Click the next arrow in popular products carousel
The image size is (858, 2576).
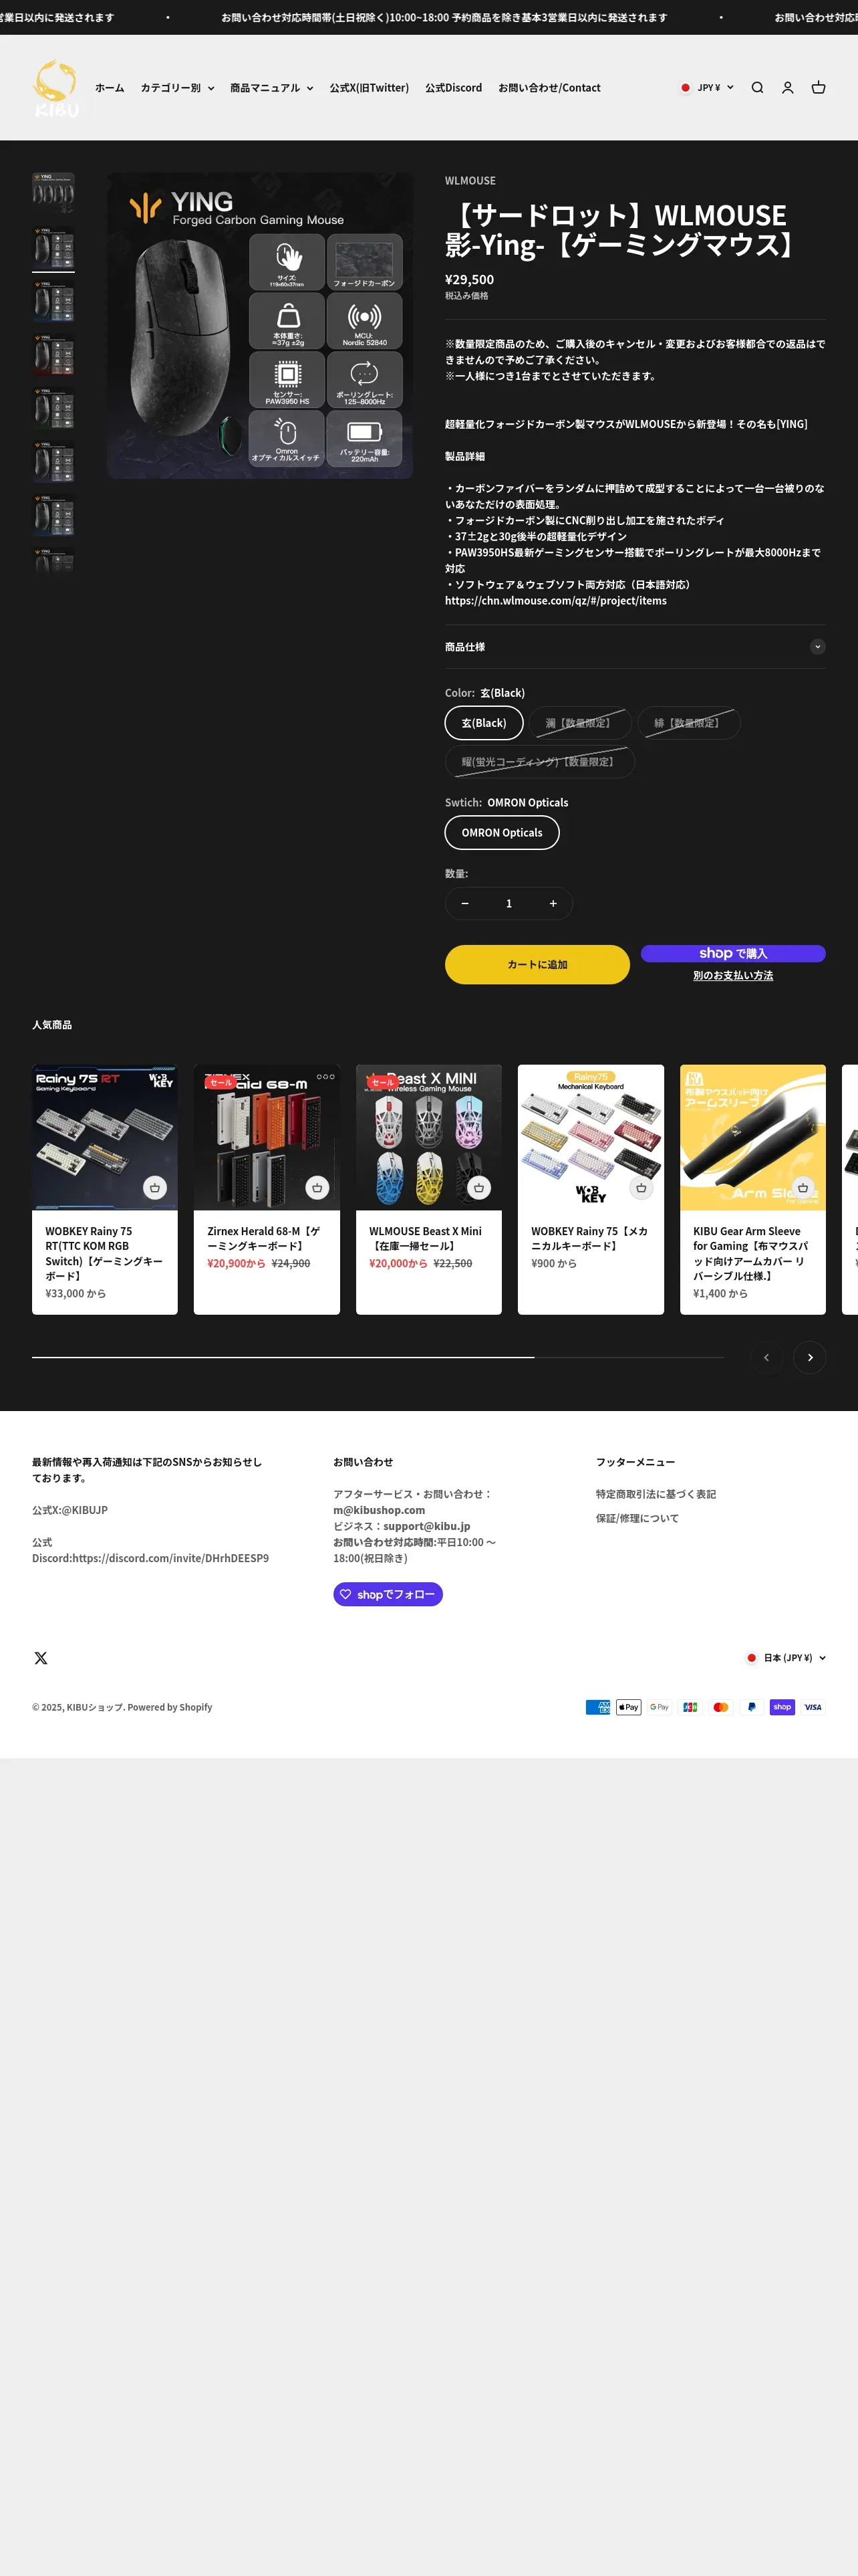pyautogui.click(x=810, y=1357)
